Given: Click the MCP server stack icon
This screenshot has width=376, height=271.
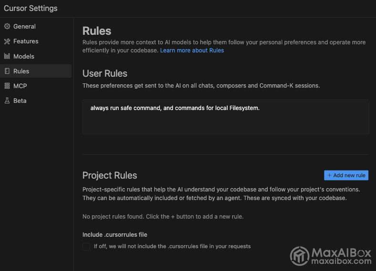Looking at the screenshot, I should (x=7, y=86).
